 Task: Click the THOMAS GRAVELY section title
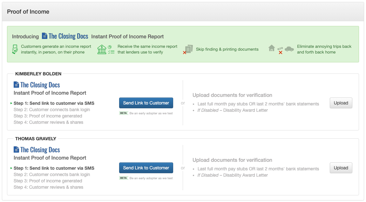click(x=35, y=139)
